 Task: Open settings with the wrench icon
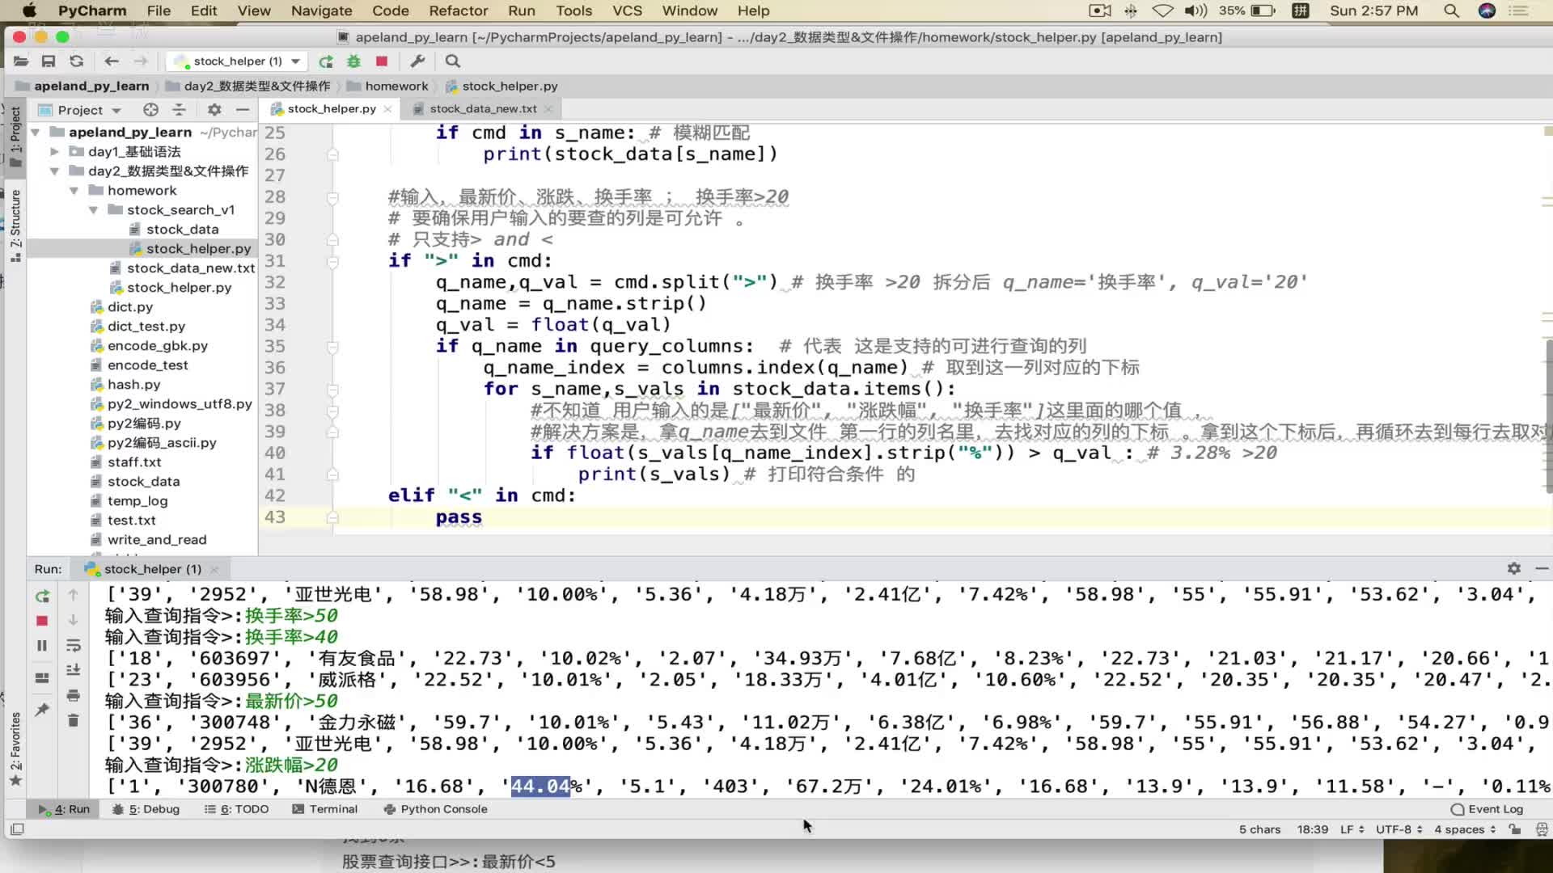point(417,61)
